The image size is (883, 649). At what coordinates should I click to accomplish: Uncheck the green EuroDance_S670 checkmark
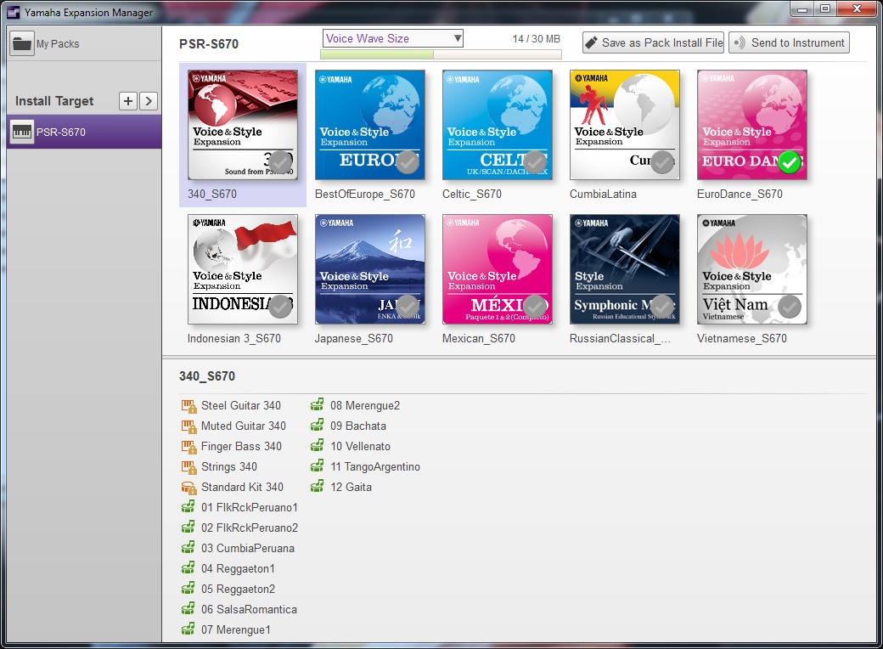tap(790, 162)
